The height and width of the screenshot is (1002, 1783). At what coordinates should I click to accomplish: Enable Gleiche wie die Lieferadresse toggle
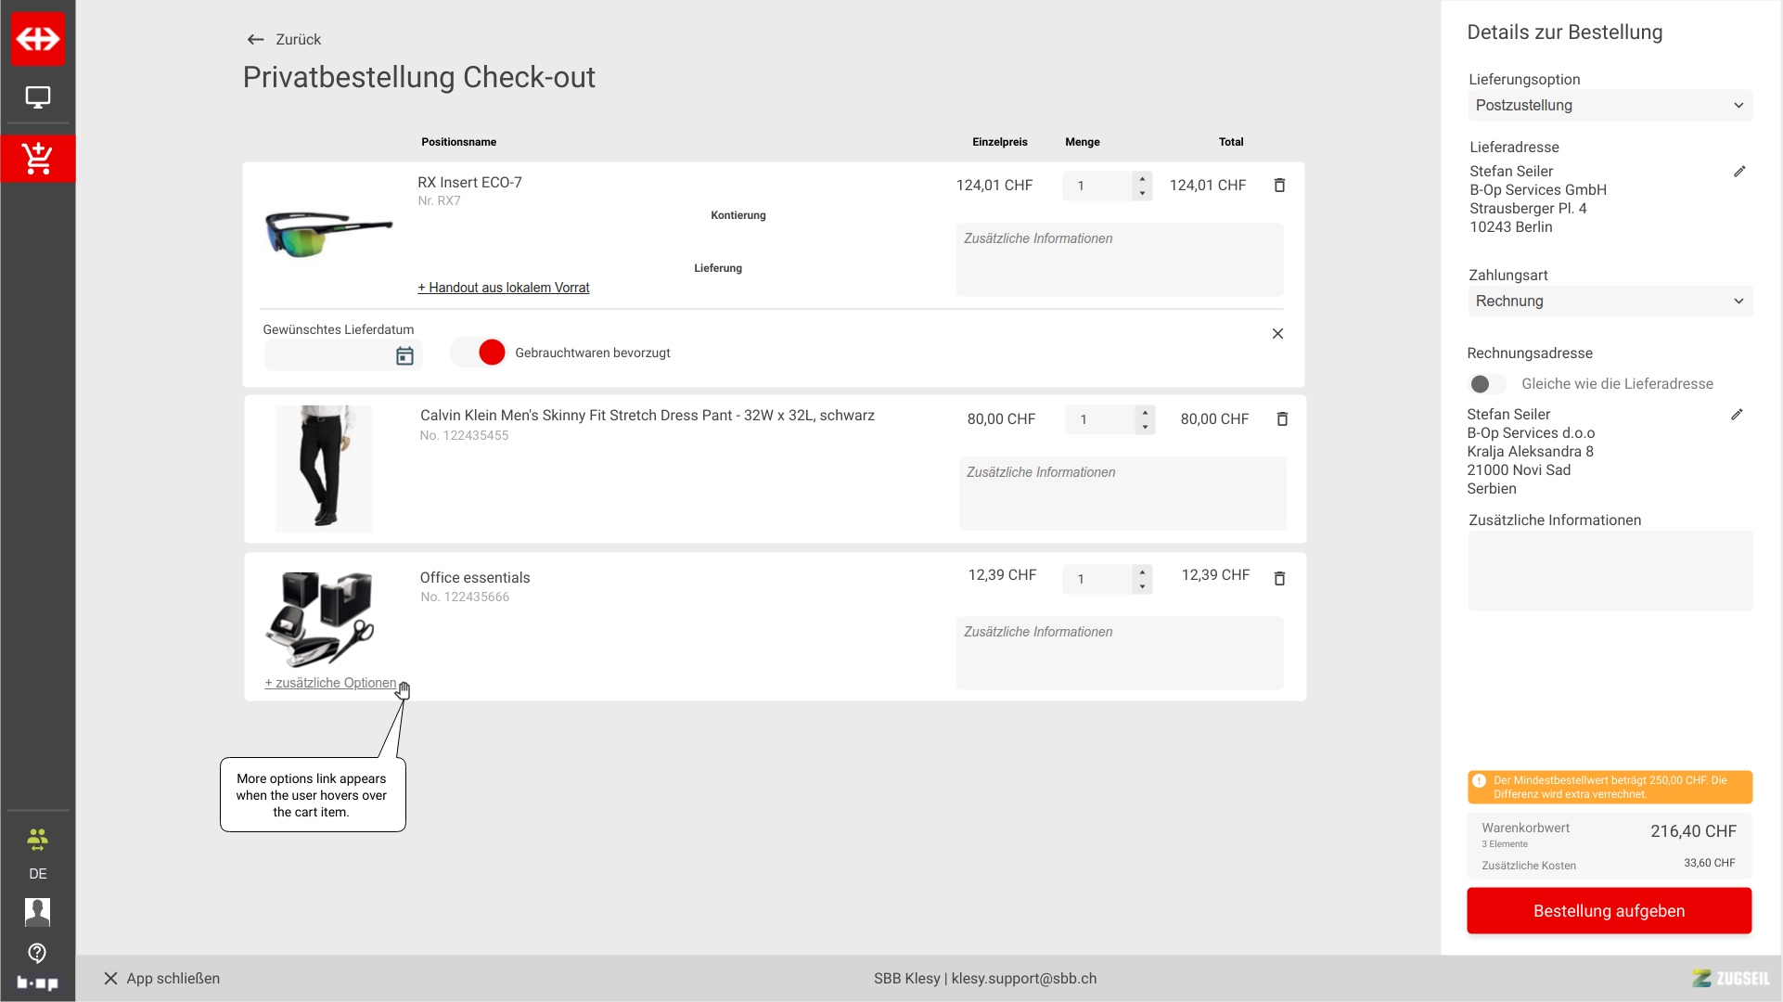pos(1487,384)
